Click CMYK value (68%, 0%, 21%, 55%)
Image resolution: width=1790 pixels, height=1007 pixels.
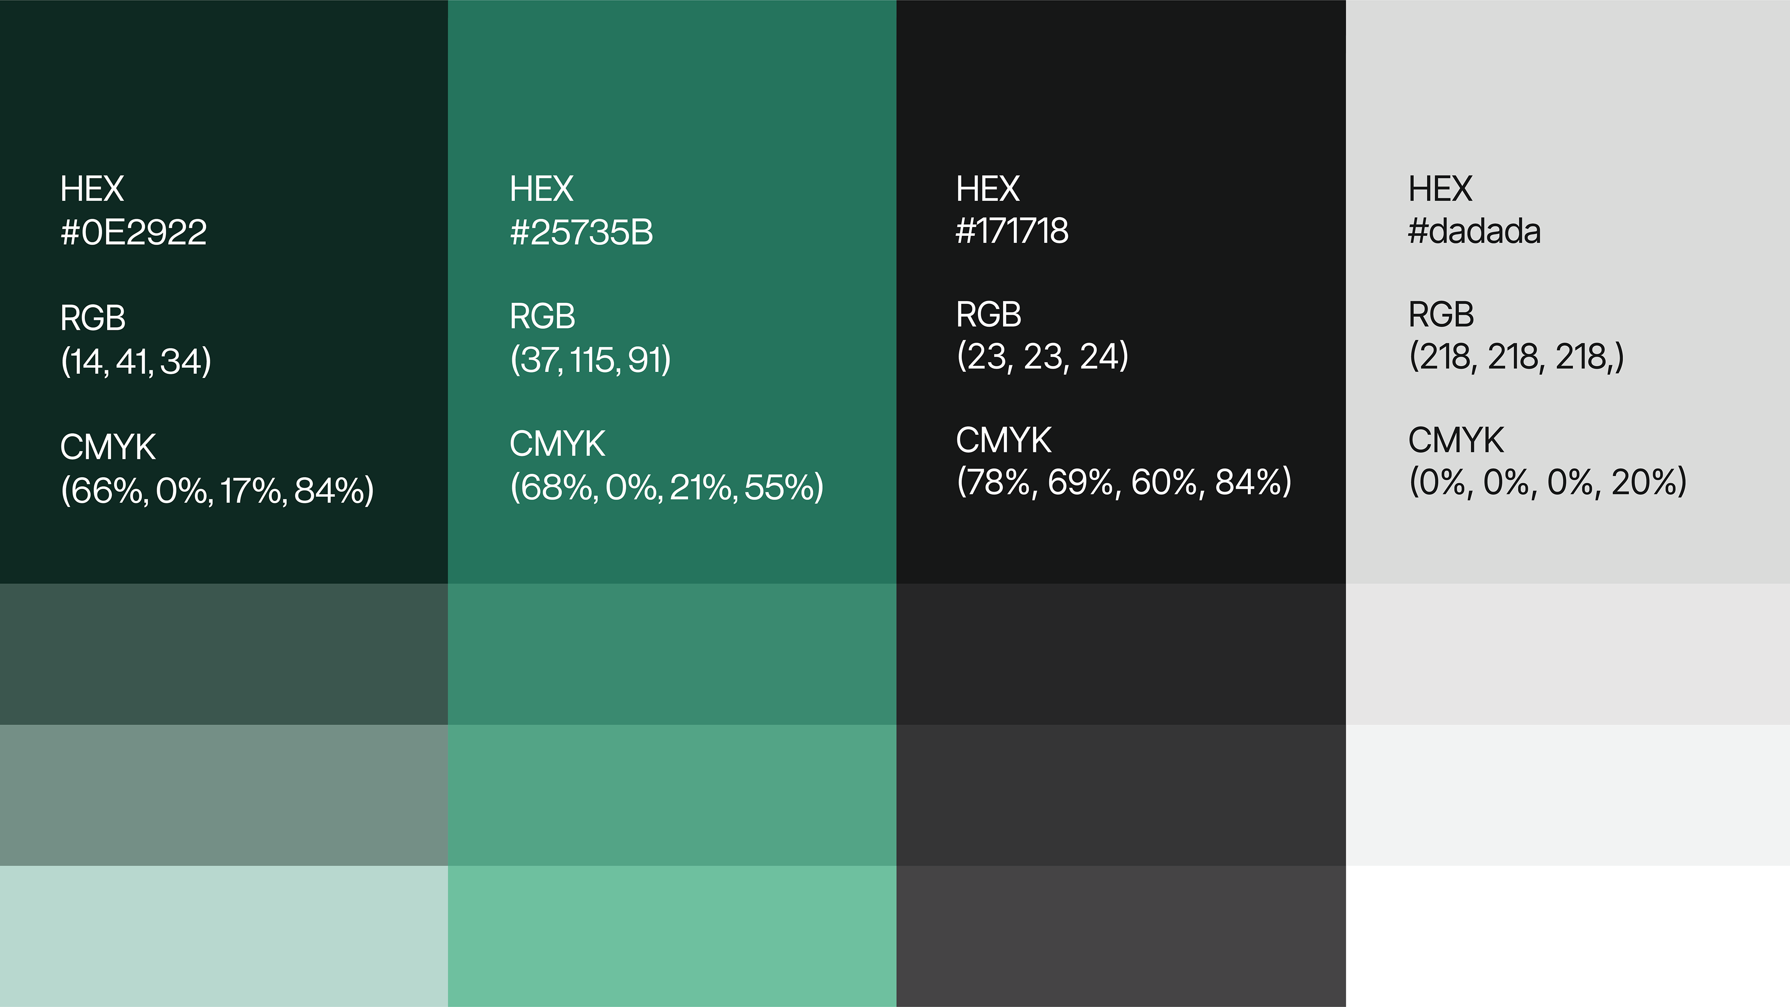coord(667,486)
